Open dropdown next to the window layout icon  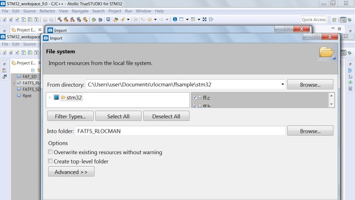point(187,20)
